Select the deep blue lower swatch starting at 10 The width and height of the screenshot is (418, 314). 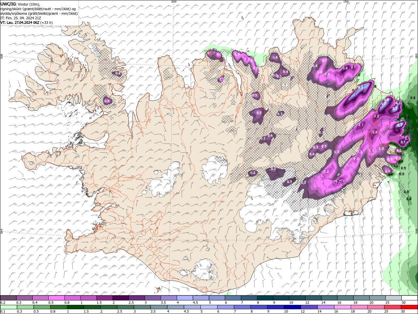tap(292, 307)
